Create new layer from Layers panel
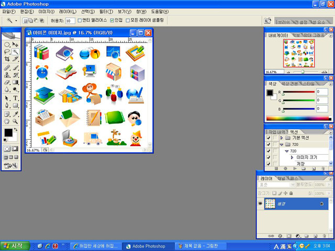 pos(315,236)
